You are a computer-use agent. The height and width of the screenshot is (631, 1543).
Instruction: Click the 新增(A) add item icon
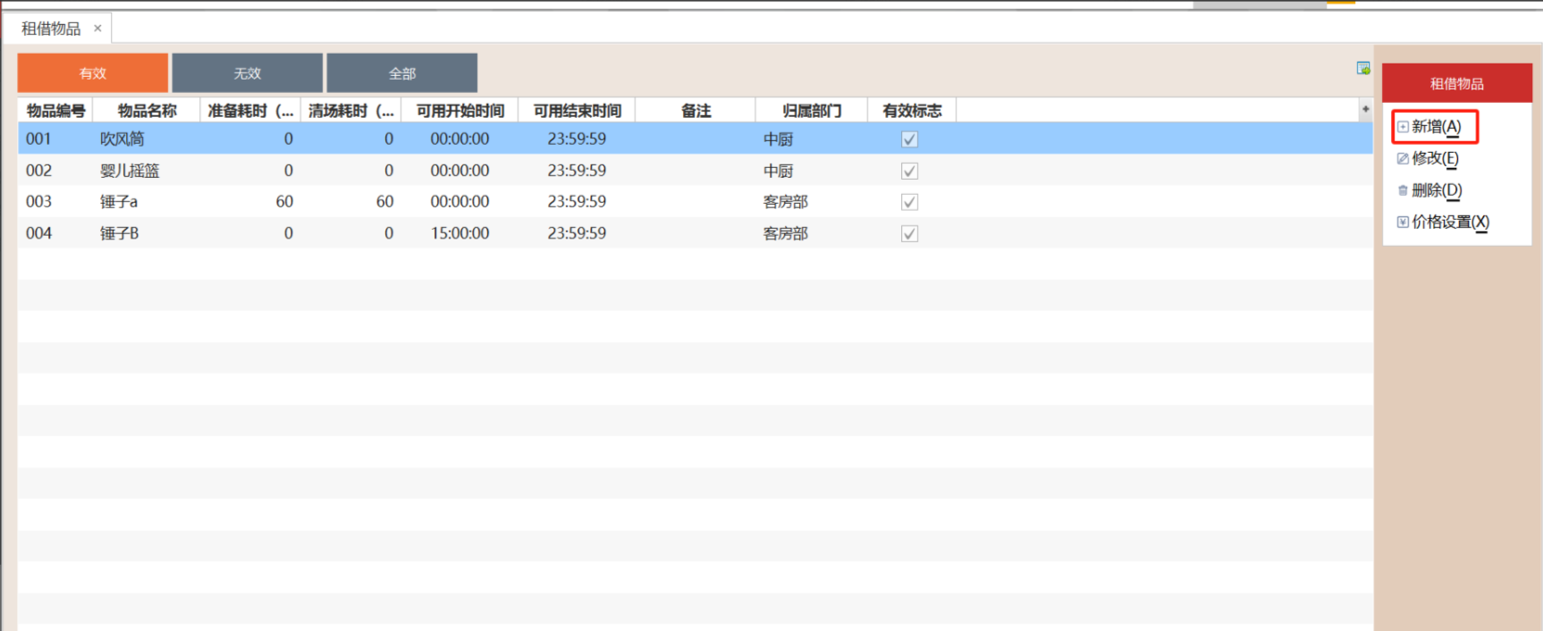coord(1403,127)
